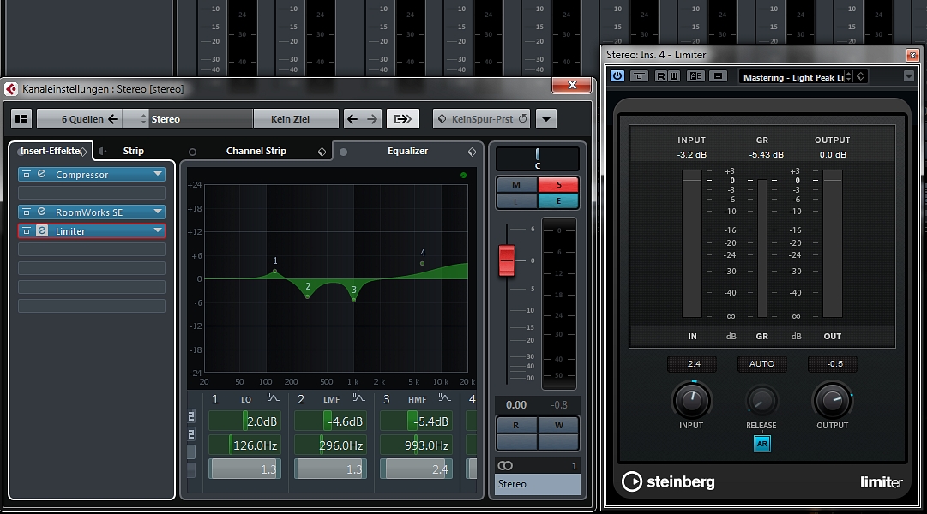This screenshot has width=927, height=514.
Task: Toggle Read automation R in Limiter toolbar
Action: point(660,76)
